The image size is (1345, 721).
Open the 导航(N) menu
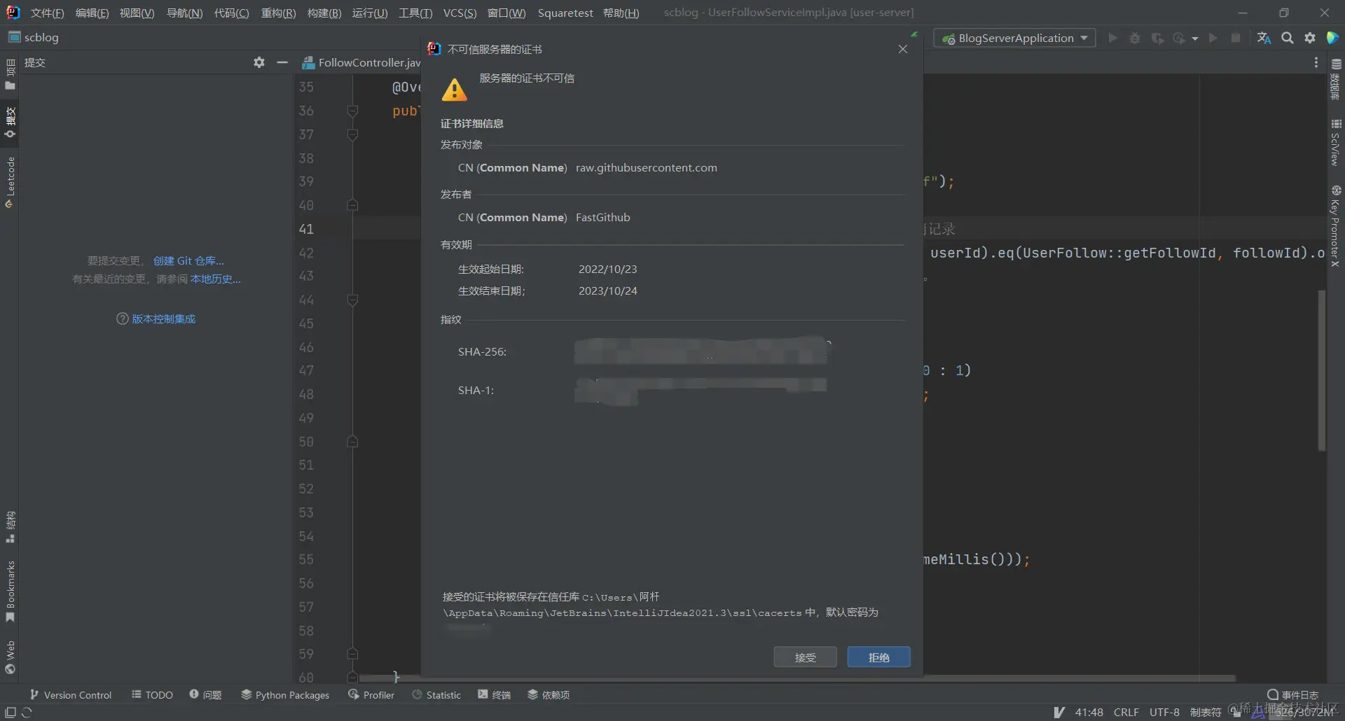pos(184,13)
